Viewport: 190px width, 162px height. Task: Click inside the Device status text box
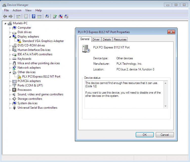126,95
